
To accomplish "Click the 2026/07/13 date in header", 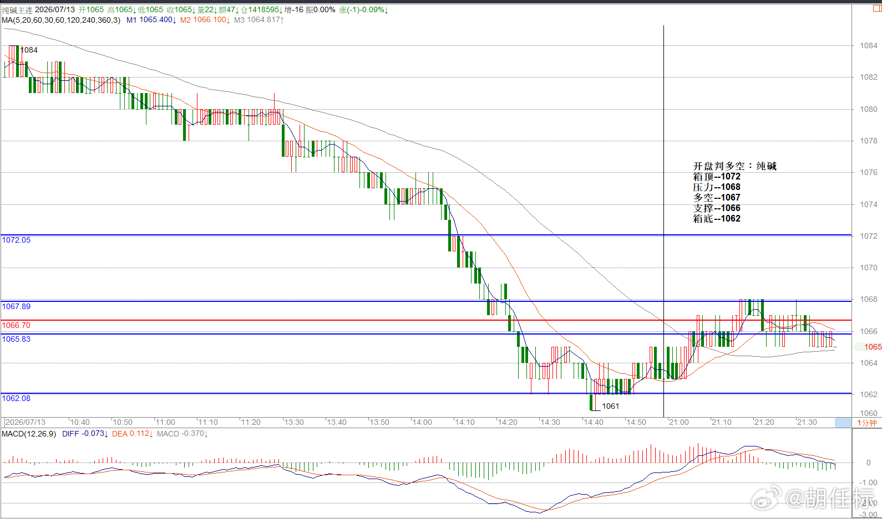I will pyautogui.click(x=55, y=10).
